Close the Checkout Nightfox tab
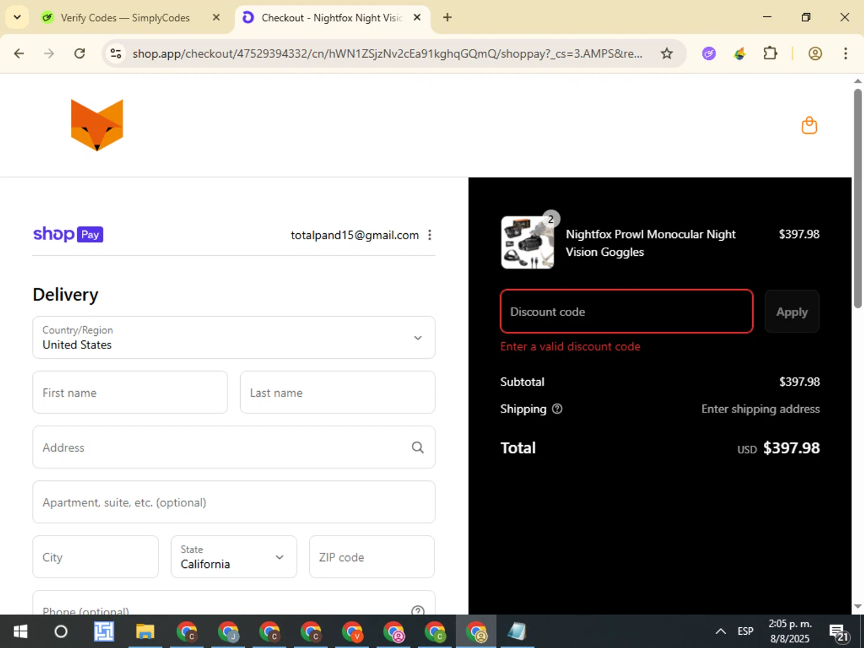This screenshot has width=864, height=648. (x=417, y=17)
